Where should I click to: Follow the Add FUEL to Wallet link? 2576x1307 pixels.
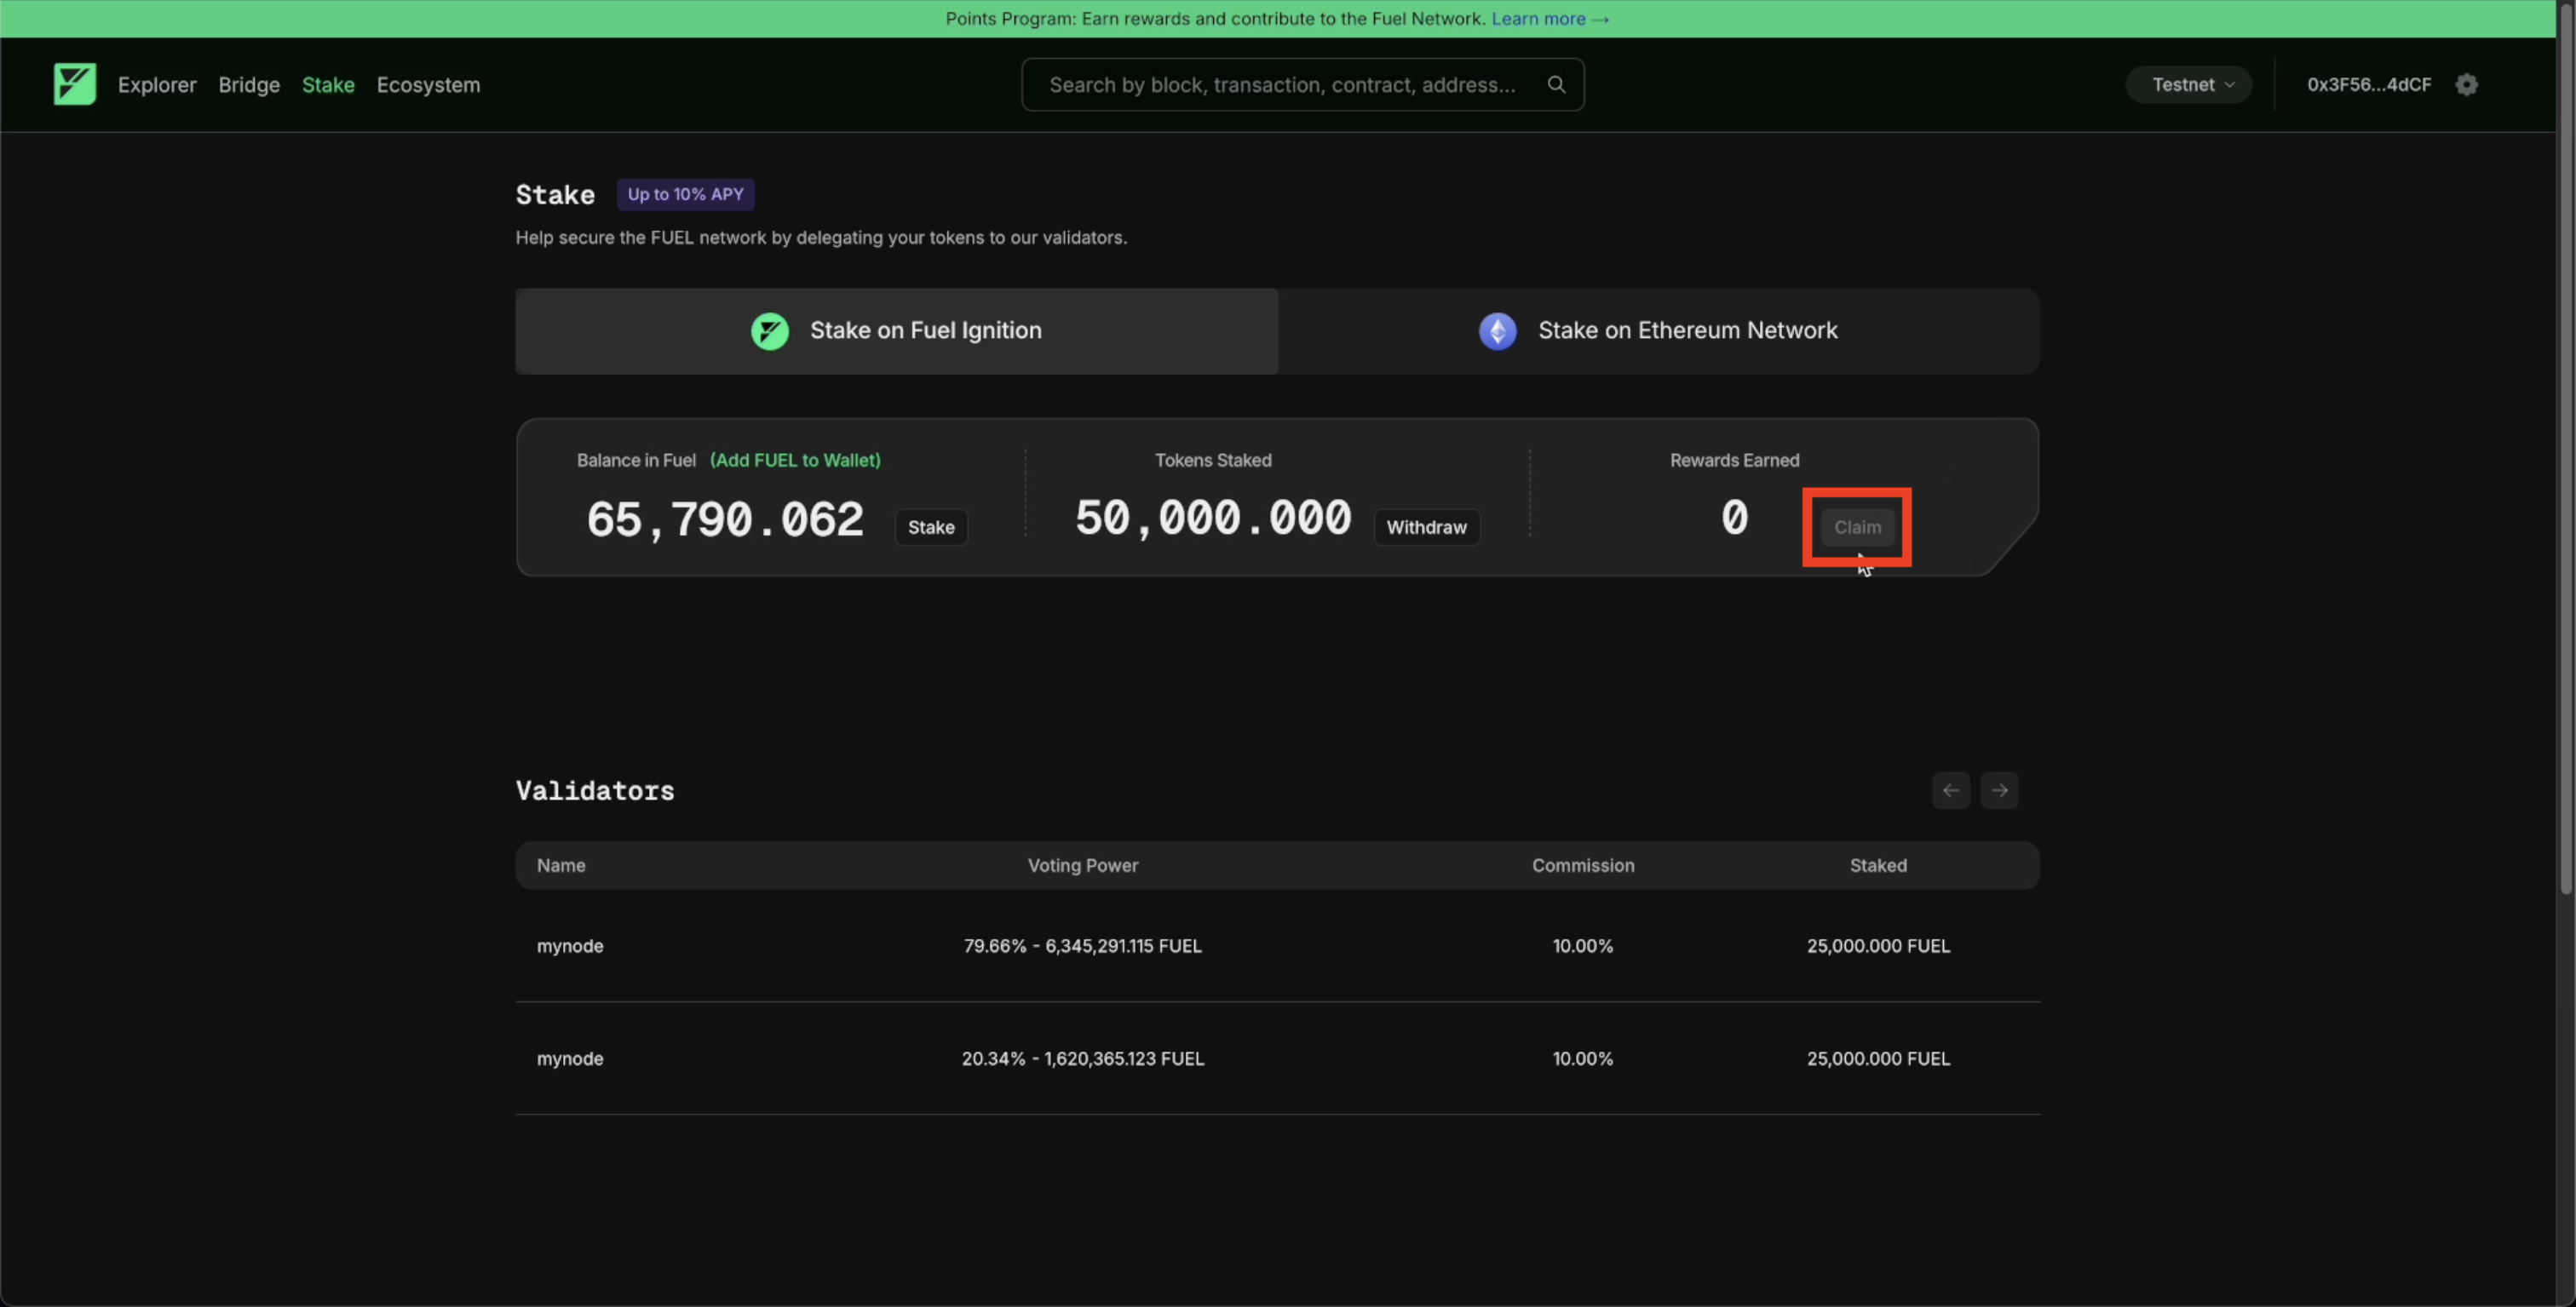click(795, 460)
